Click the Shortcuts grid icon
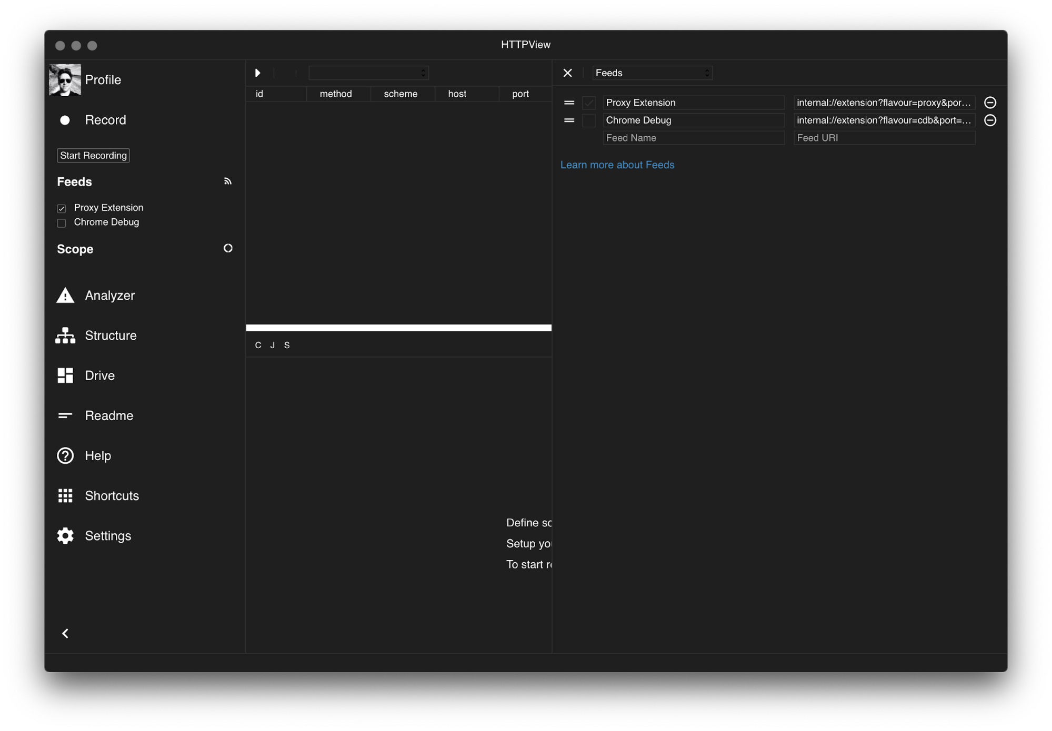The width and height of the screenshot is (1052, 731). tap(65, 495)
